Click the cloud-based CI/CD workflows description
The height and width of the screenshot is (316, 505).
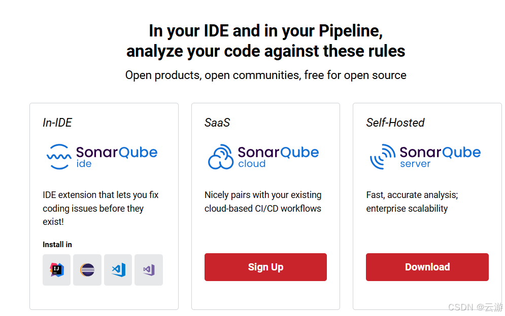click(263, 202)
